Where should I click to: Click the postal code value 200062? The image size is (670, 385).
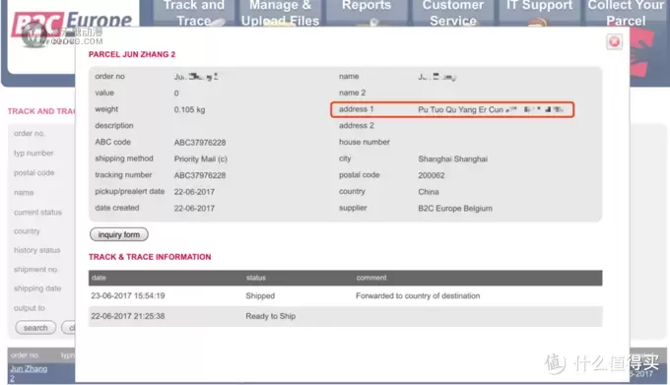pyautogui.click(x=432, y=175)
